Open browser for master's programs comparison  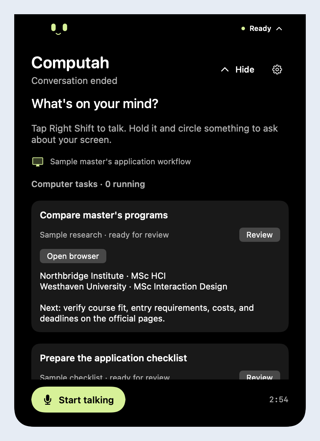click(x=73, y=256)
